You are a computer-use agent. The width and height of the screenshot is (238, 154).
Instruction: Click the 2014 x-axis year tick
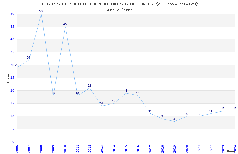pyautogui.click(x=114, y=149)
